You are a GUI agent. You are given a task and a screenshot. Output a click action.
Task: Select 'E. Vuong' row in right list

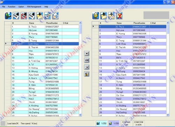tap(133, 34)
